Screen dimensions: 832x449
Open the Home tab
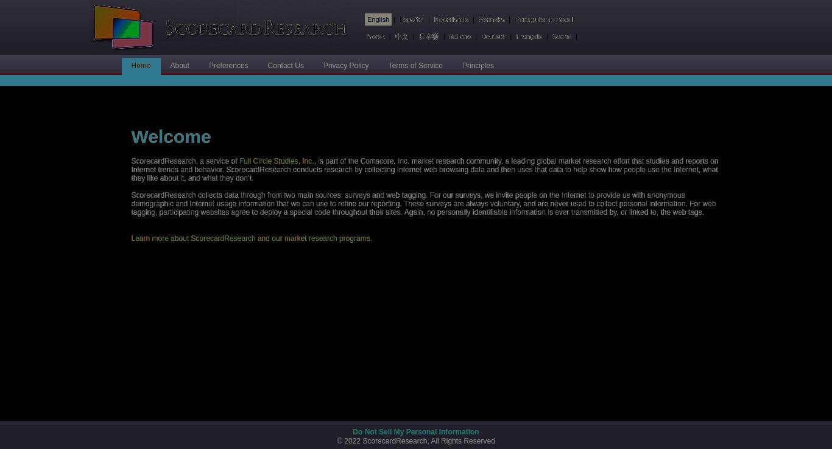(x=141, y=66)
